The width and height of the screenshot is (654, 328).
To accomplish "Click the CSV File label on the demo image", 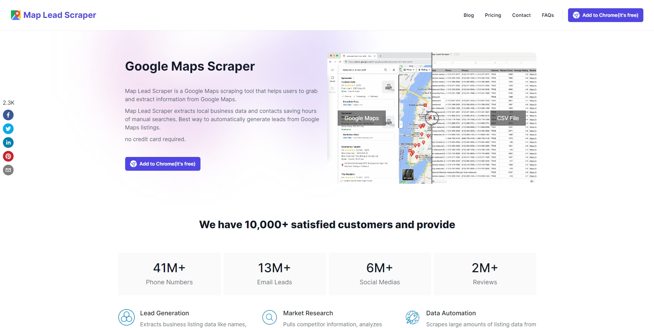I will pyautogui.click(x=508, y=118).
